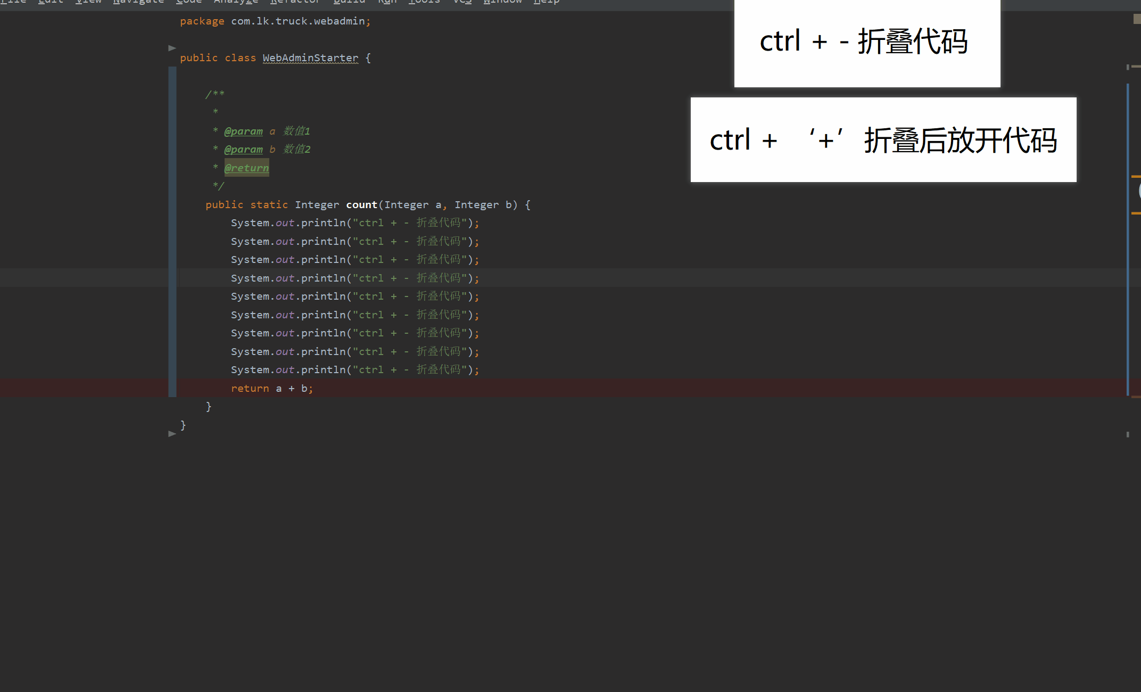Open the Build menu

(349, 2)
